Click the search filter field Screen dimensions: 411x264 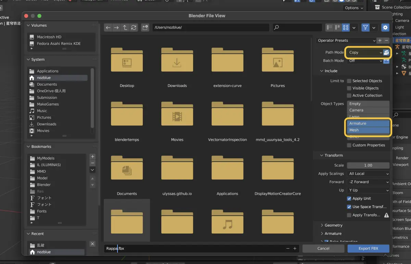(x=297, y=28)
